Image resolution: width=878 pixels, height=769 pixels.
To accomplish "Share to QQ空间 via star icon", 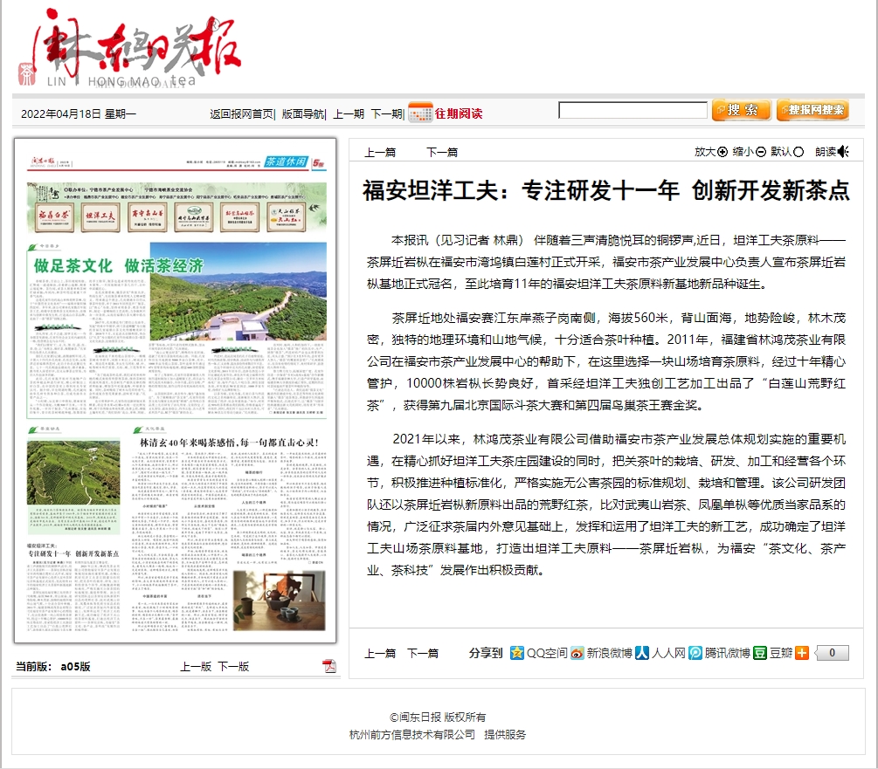I will pos(517,653).
